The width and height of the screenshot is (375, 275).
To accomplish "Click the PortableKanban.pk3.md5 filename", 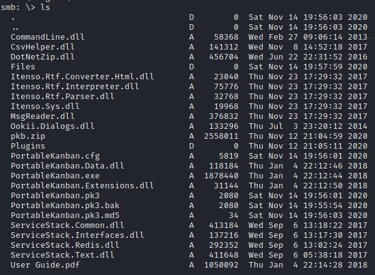I will [x=60, y=215].
